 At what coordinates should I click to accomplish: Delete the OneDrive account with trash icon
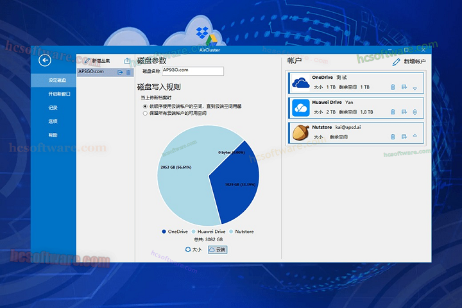click(x=393, y=87)
